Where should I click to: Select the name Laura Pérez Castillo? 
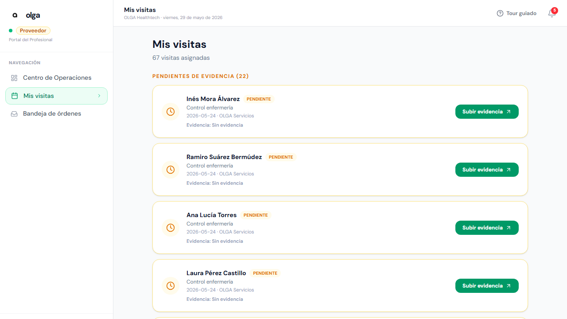[x=216, y=273]
